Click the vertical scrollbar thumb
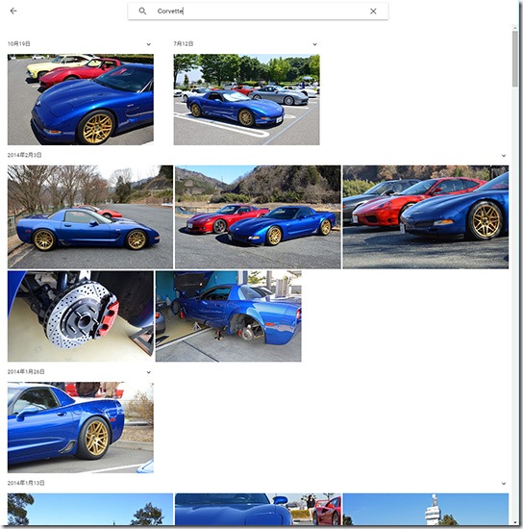The height and width of the screenshot is (529, 523). pyautogui.click(x=515, y=59)
